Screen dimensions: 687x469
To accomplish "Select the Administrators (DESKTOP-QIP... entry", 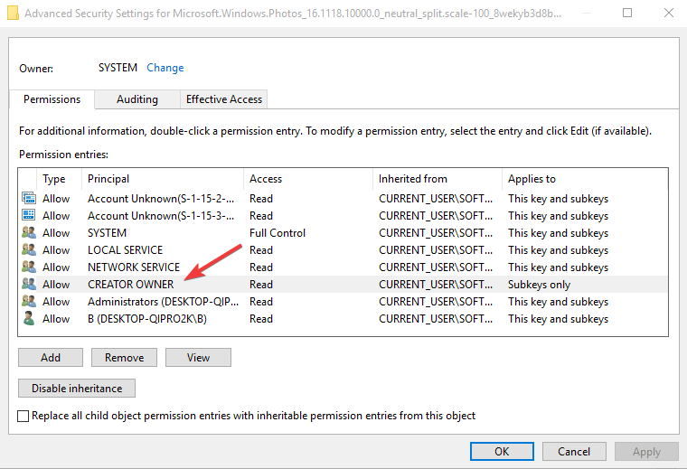I will (163, 301).
